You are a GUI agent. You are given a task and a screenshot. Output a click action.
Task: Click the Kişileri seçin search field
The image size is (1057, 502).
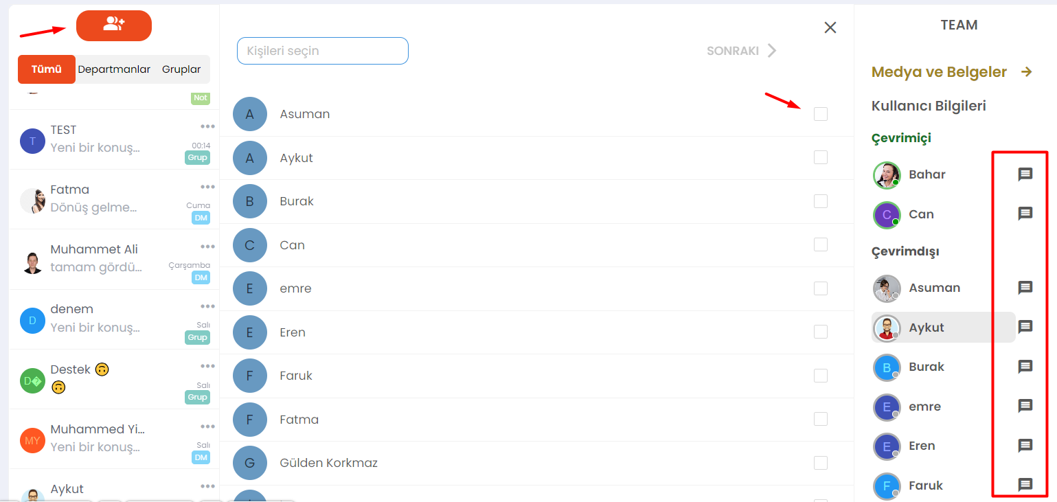323,51
